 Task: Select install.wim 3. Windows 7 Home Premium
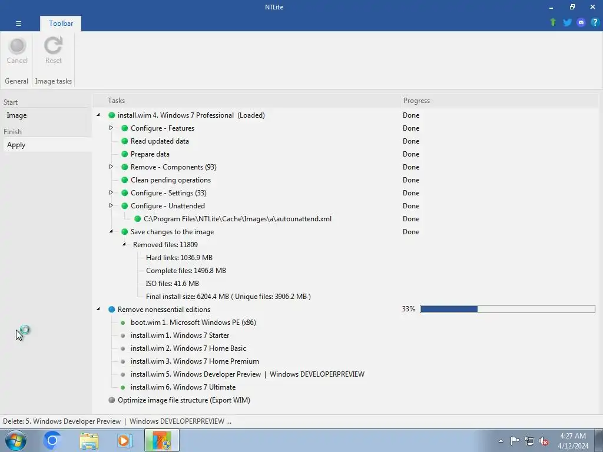195,361
